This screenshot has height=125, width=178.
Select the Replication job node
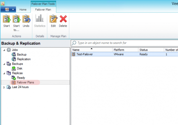click(x=24, y=59)
